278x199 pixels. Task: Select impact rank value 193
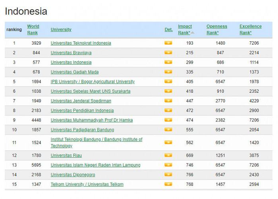pos(189,43)
